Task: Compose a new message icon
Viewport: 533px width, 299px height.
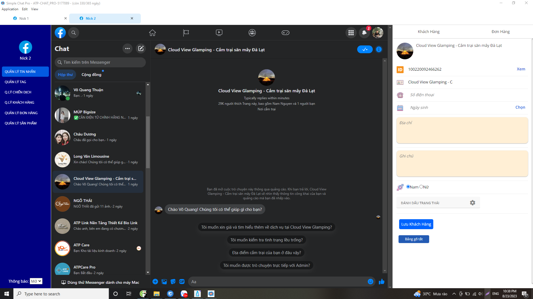Action: (x=141, y=48)
